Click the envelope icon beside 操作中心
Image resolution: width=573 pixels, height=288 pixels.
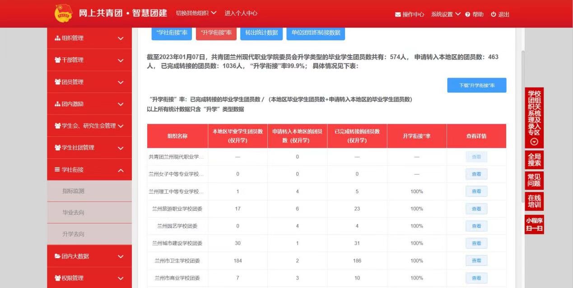pyautogui.click(x=398, y=14)
